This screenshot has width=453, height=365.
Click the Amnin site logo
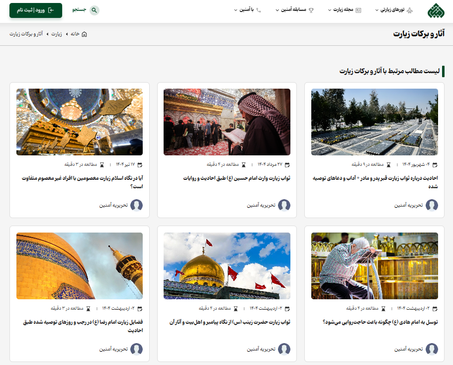(x=437, y=9)
